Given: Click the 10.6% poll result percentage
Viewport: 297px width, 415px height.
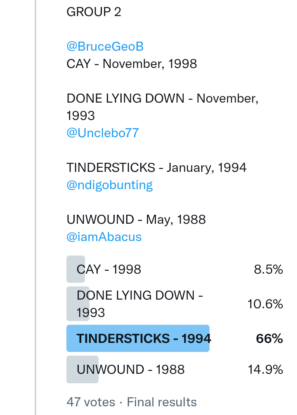Looking at the screenshot, I should click(x=265, y=304).
